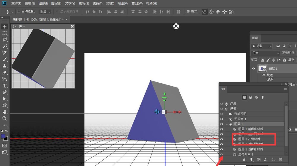Open the 滤镜(T) menu

coord(97,4)
